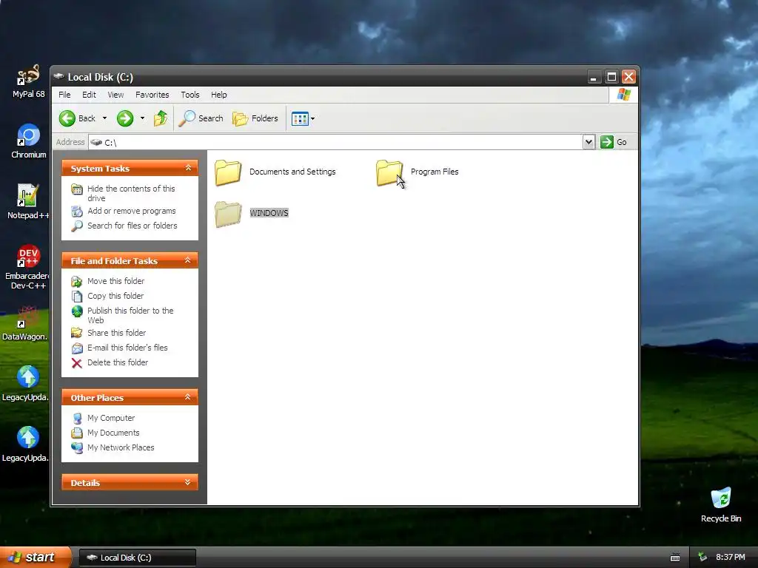Open the Help menu
The image size is (758, 568).
point(218,95)
